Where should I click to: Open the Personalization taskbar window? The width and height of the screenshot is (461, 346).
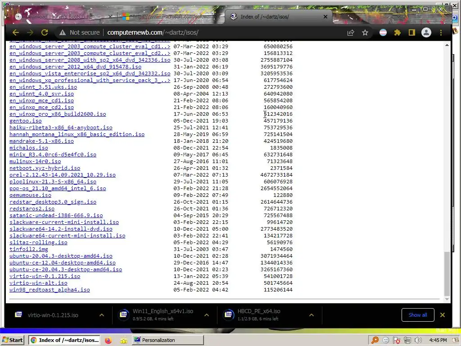coord(167,340)
